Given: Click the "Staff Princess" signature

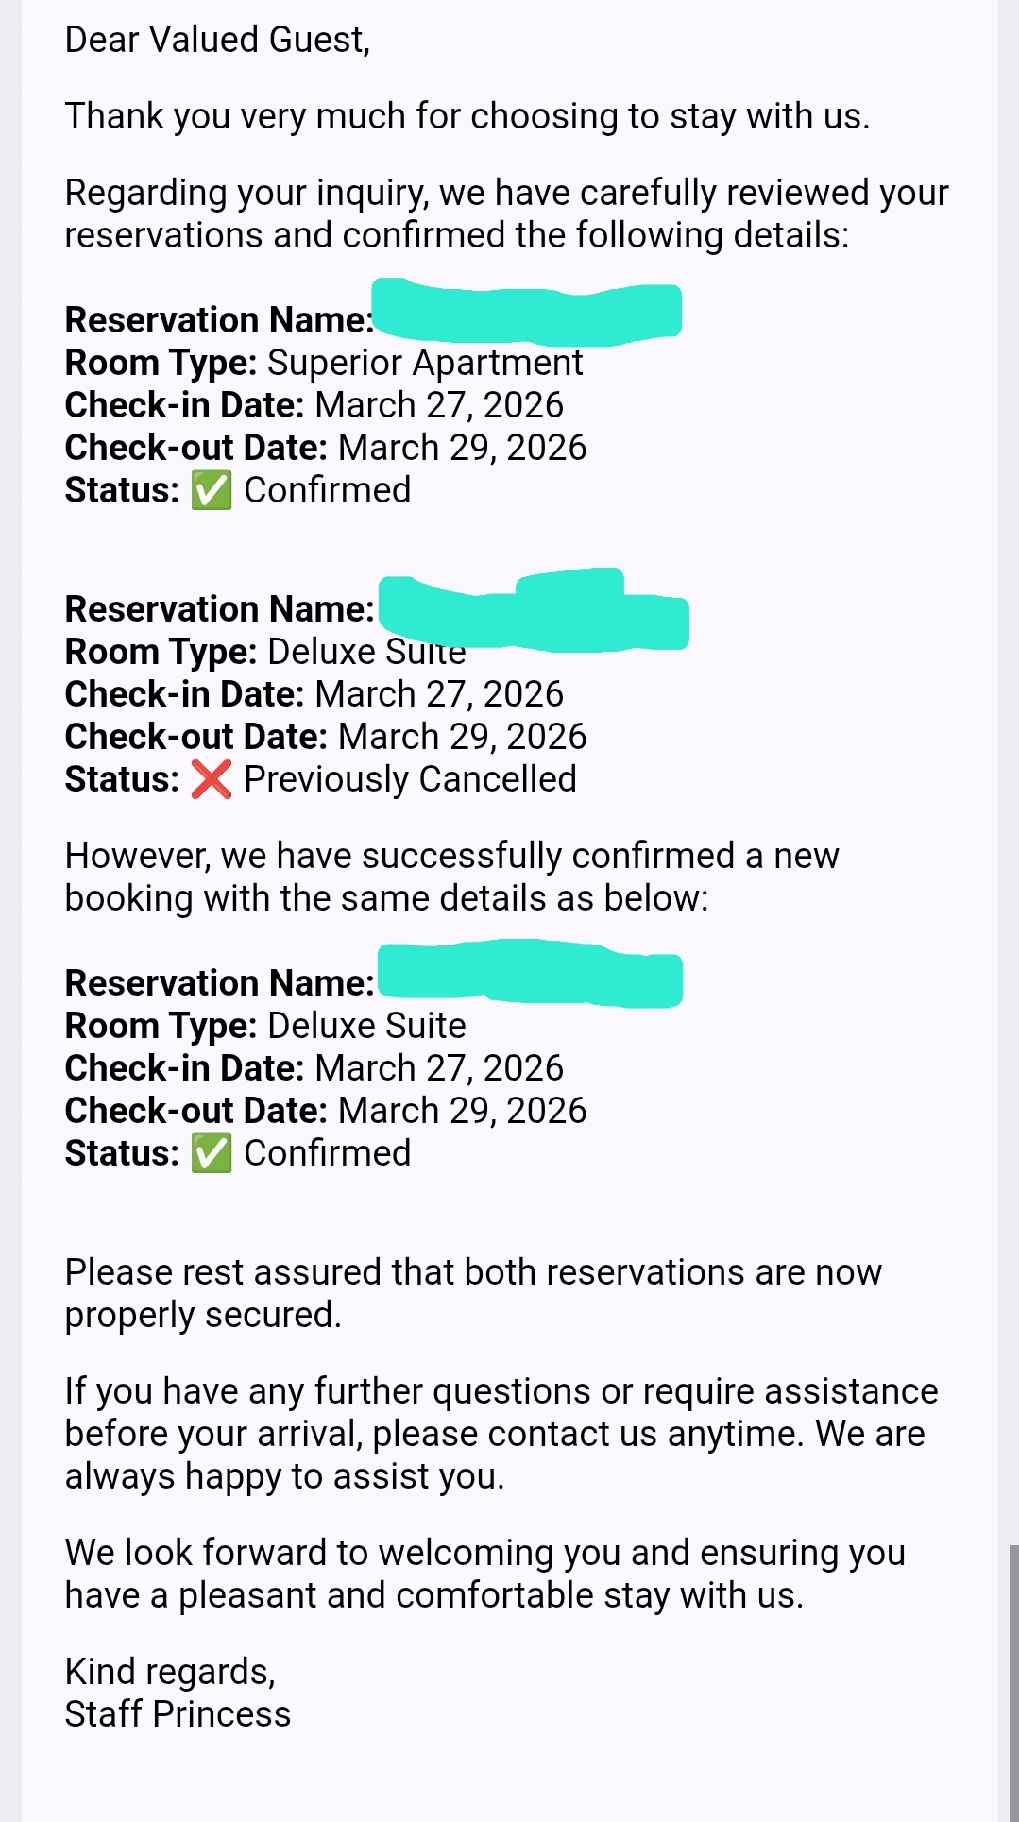Looking at the screenshot, I should 178,1714.
